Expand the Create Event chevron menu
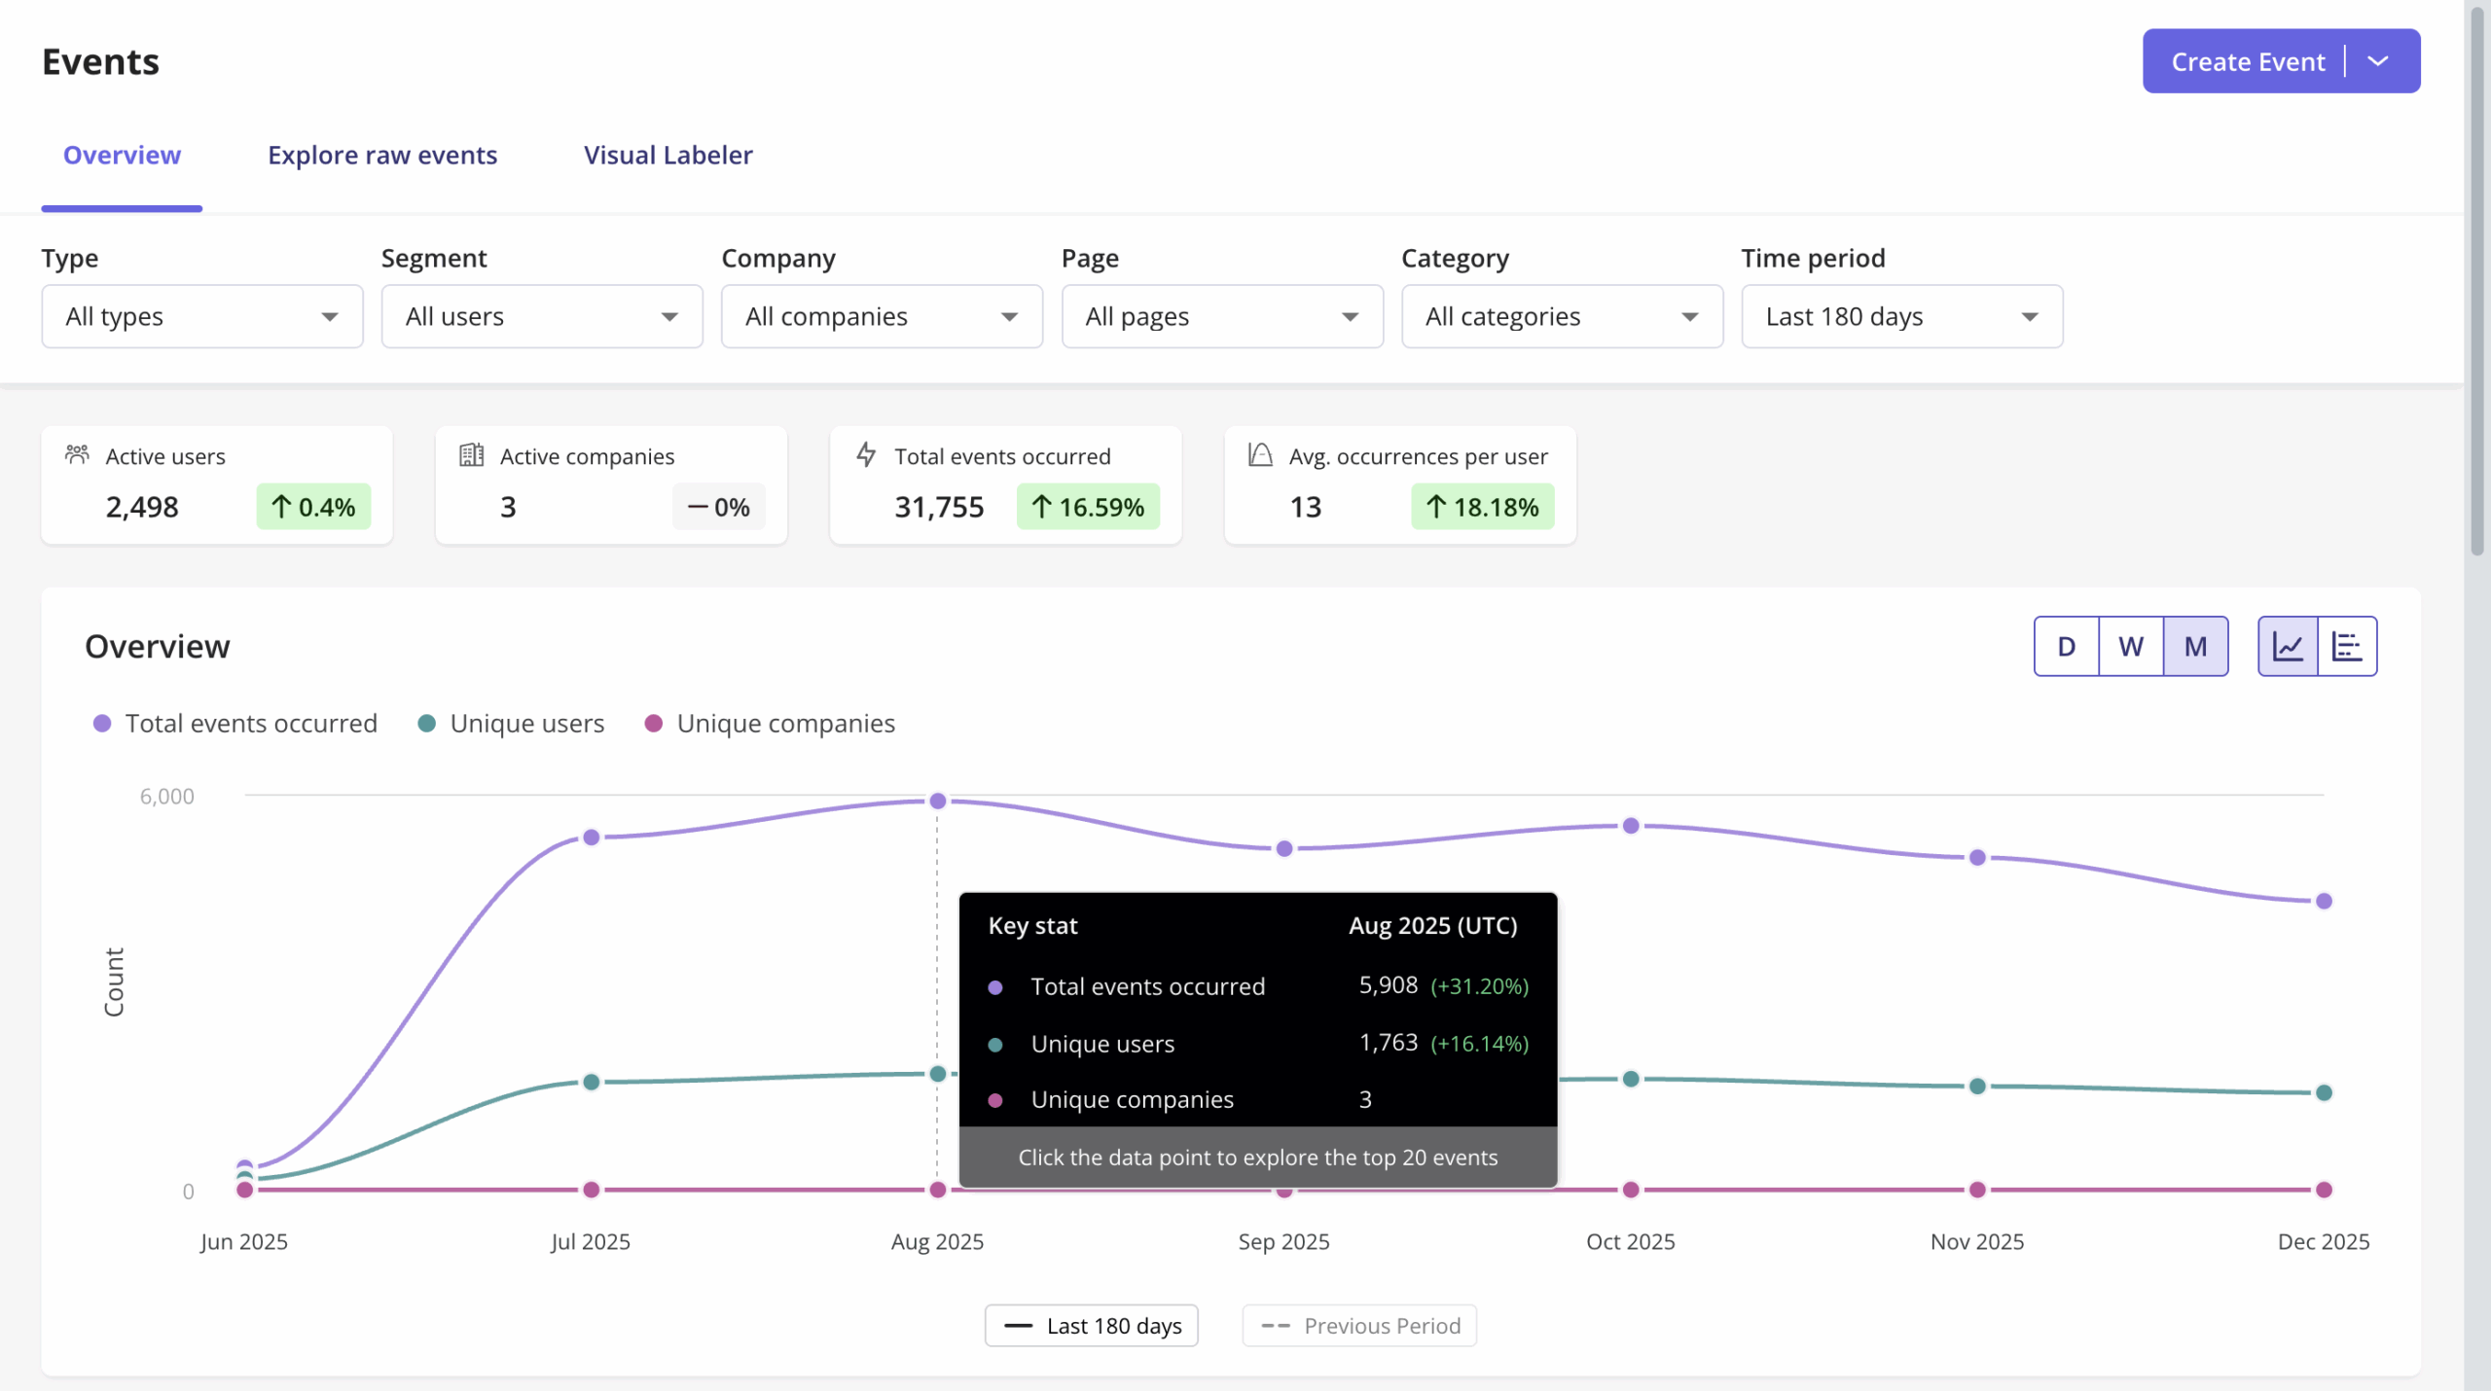 2378,60
